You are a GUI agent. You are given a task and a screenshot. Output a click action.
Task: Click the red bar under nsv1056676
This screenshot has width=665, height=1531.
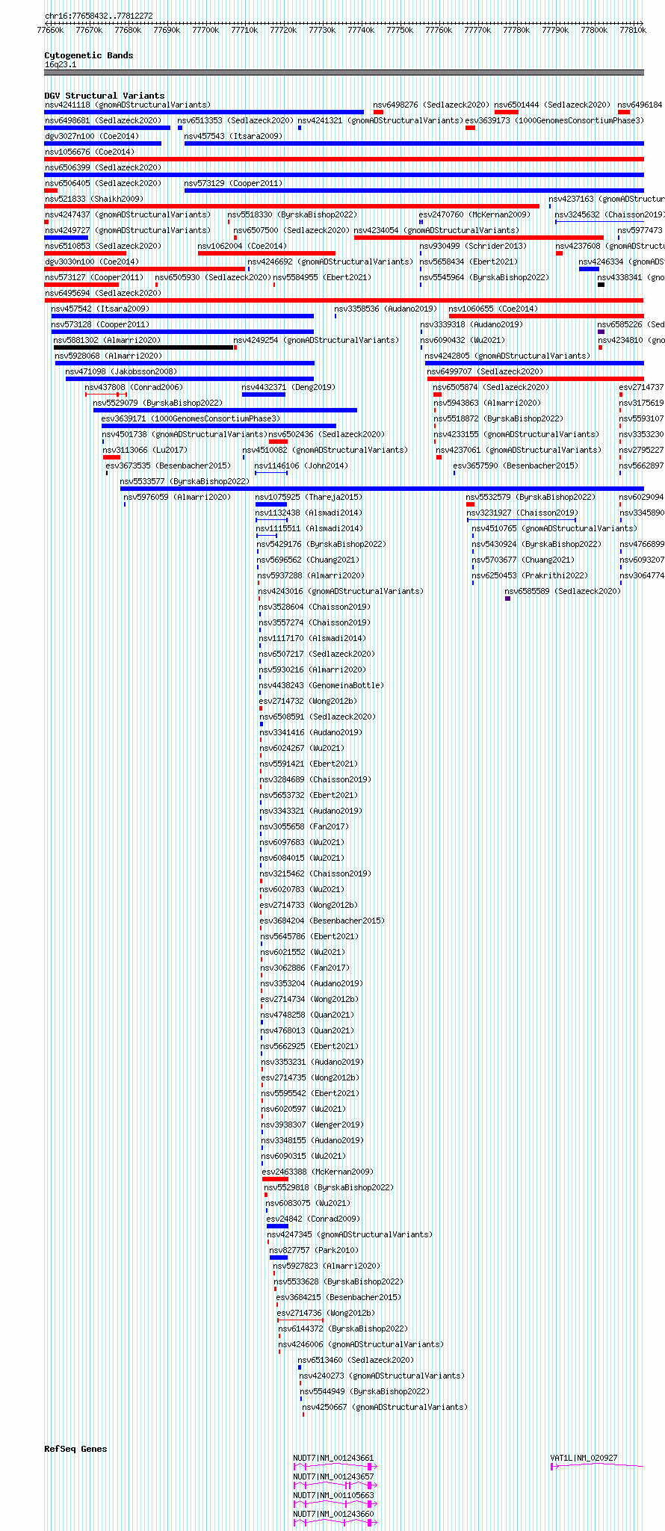(344, 159)
